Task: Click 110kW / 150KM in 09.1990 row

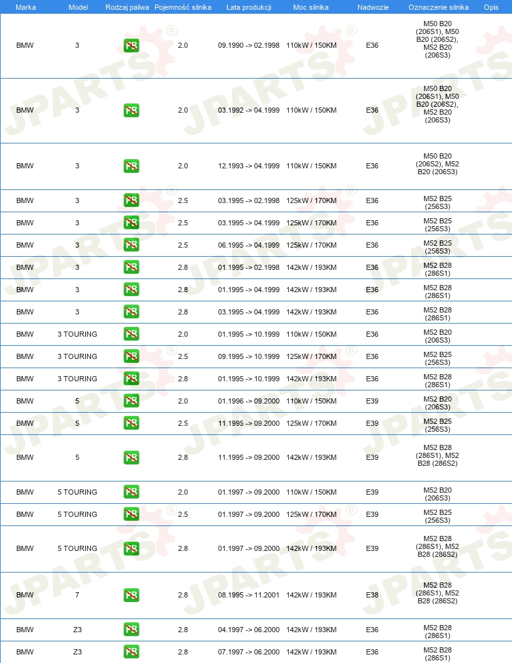Action: point(312,45)
